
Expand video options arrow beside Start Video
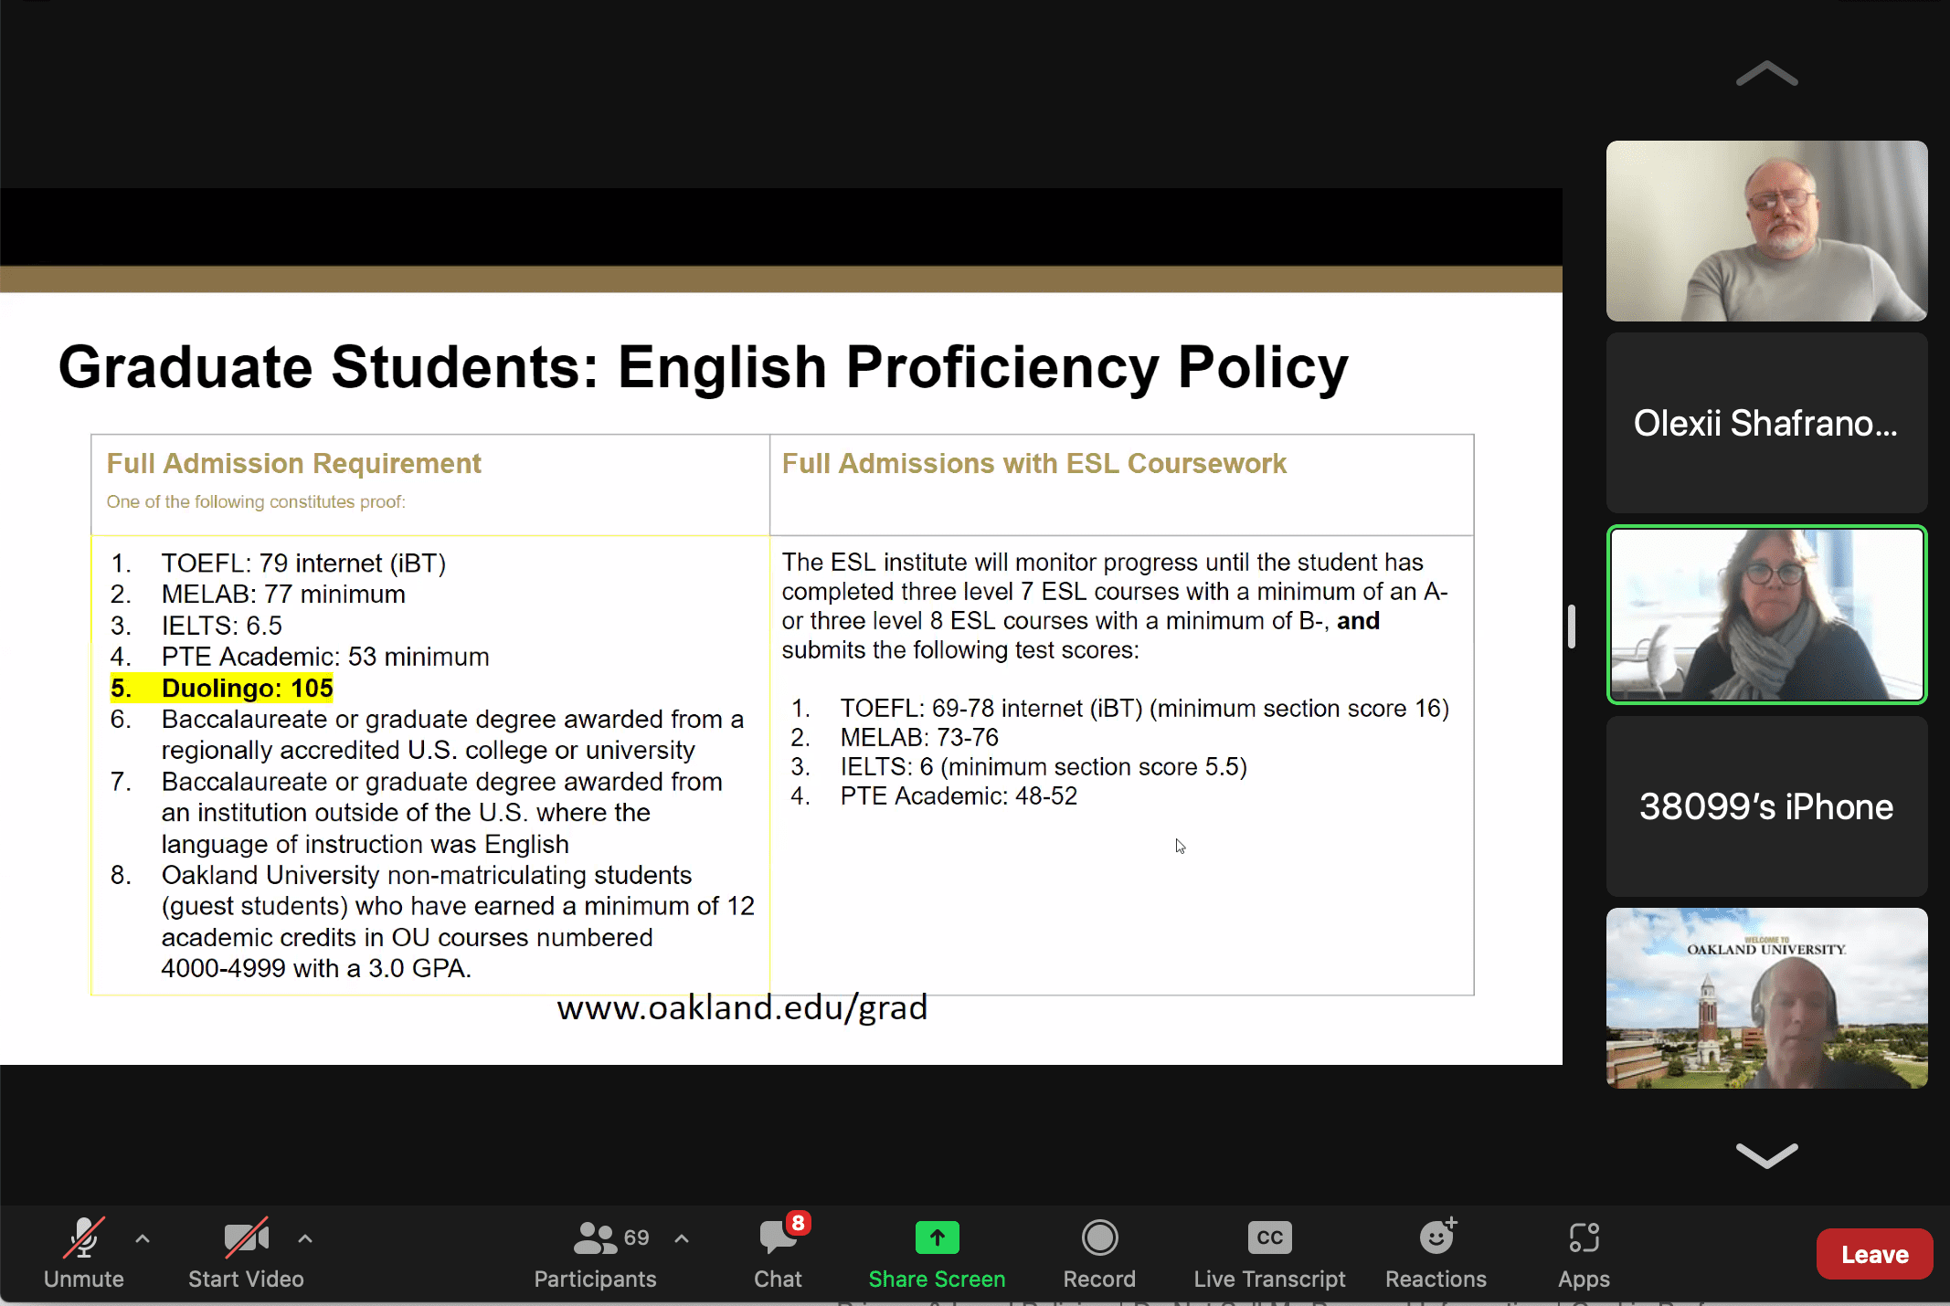(x=305, y=1239)
